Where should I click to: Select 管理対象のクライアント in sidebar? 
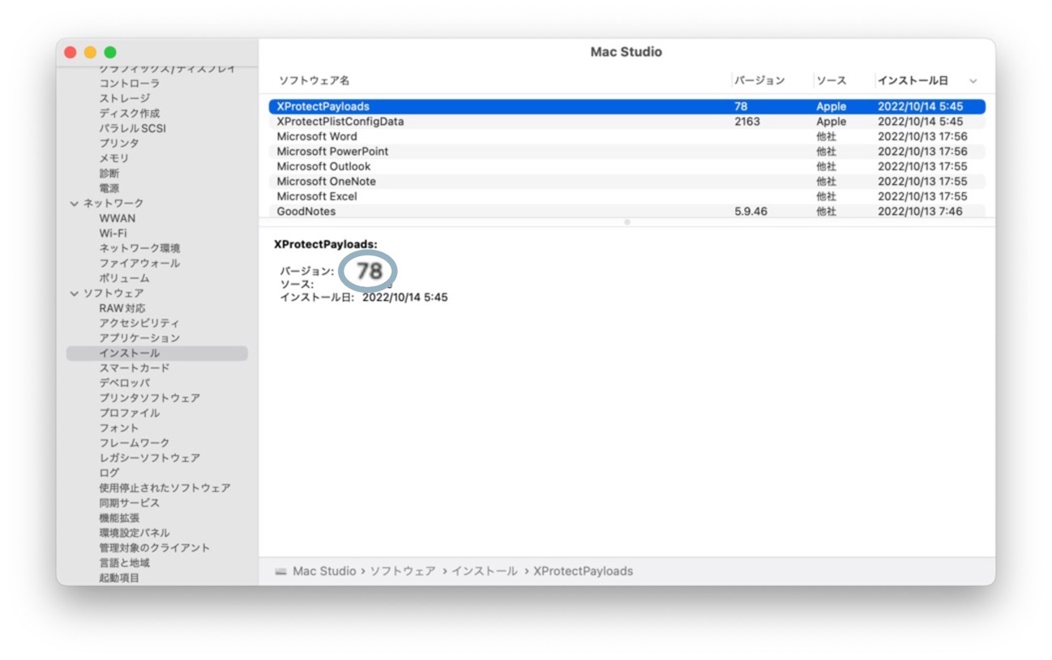coord(155,548)
